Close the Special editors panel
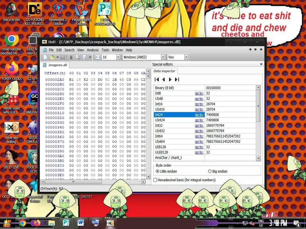306x229 pixels. point(261,64)
